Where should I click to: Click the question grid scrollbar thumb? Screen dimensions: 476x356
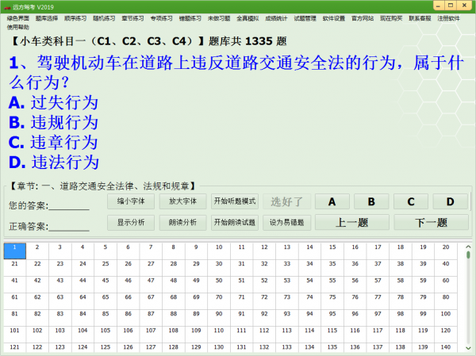(468, 255)
